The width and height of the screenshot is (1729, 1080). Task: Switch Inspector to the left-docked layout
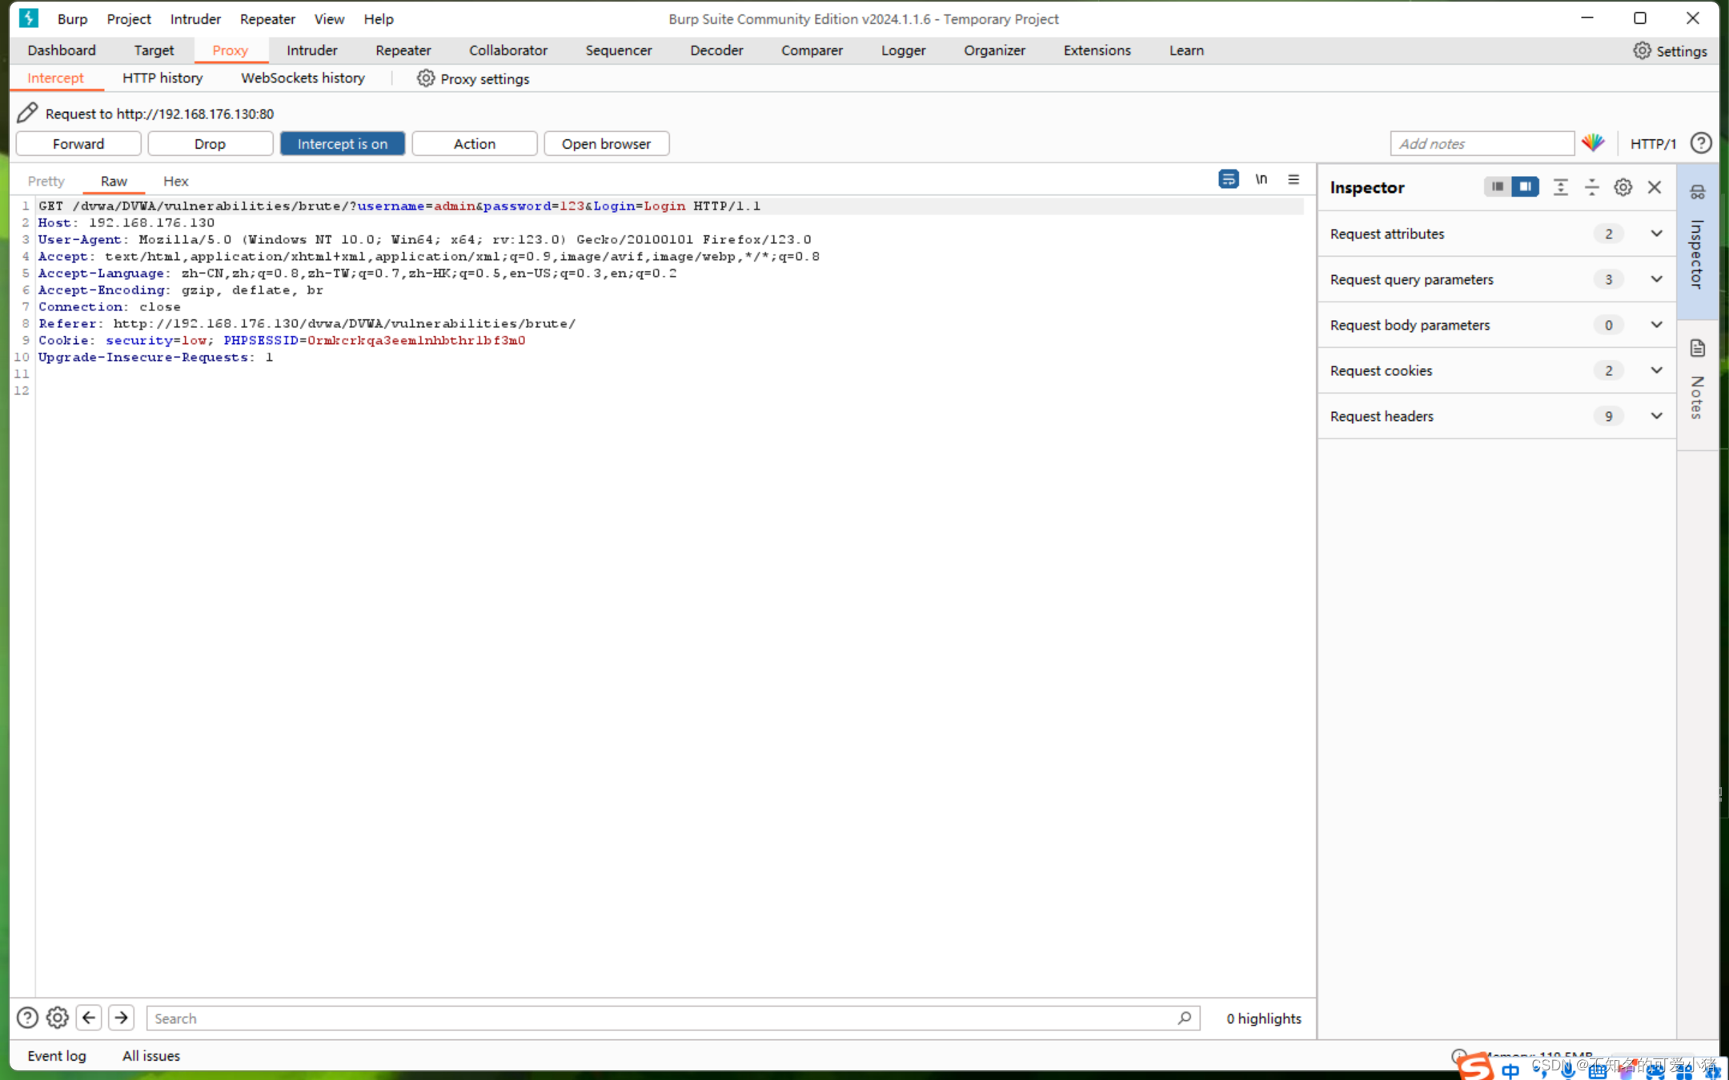(1497, 186)
